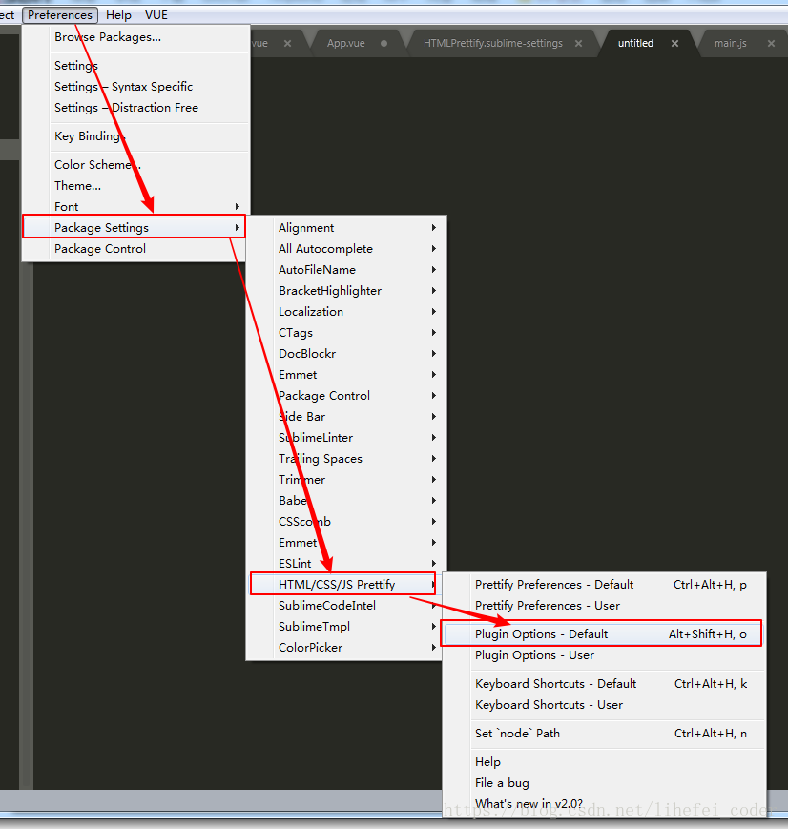Open Settings – Syntax Specific

pyautogui.click(x=135, y=87)
